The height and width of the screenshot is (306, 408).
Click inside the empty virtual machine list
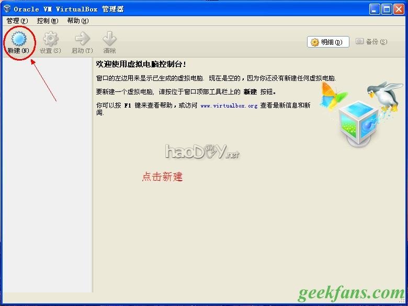coord(47,172)
